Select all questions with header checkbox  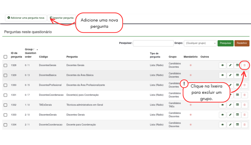click(6, 57)
